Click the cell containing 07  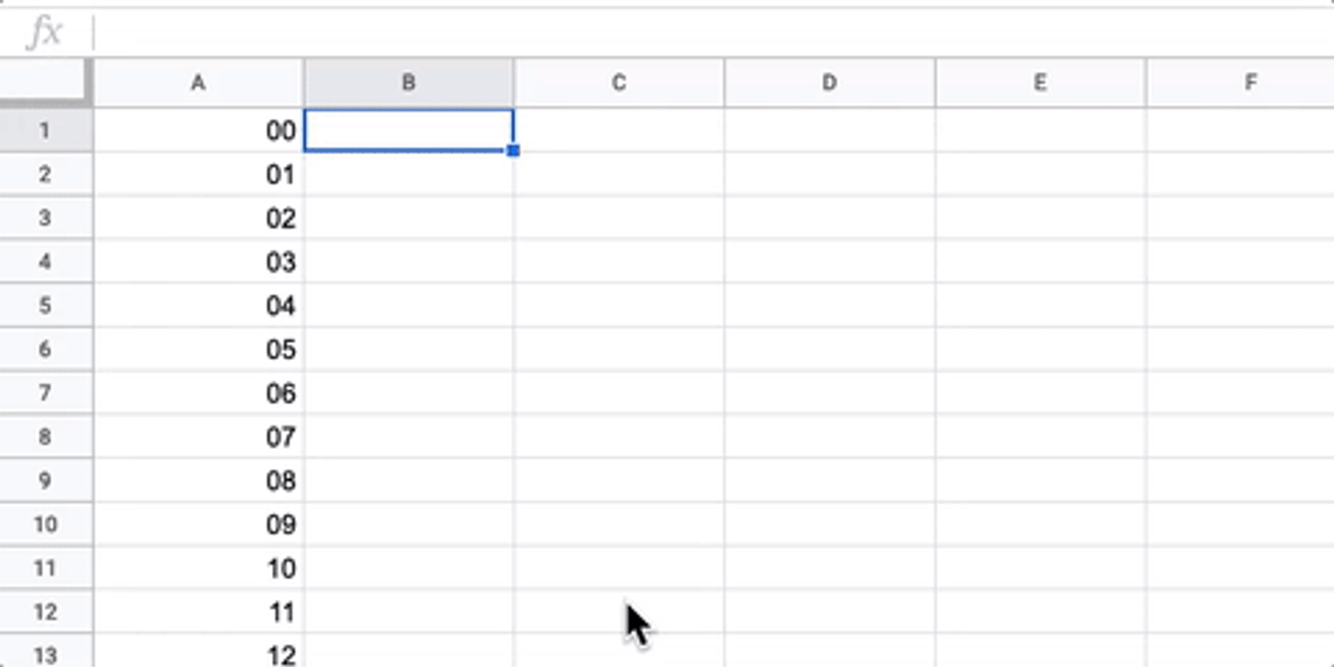pos(198,437)
